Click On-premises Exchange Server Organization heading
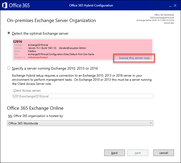Screen dimensions: 181x163 coord(51,20)
